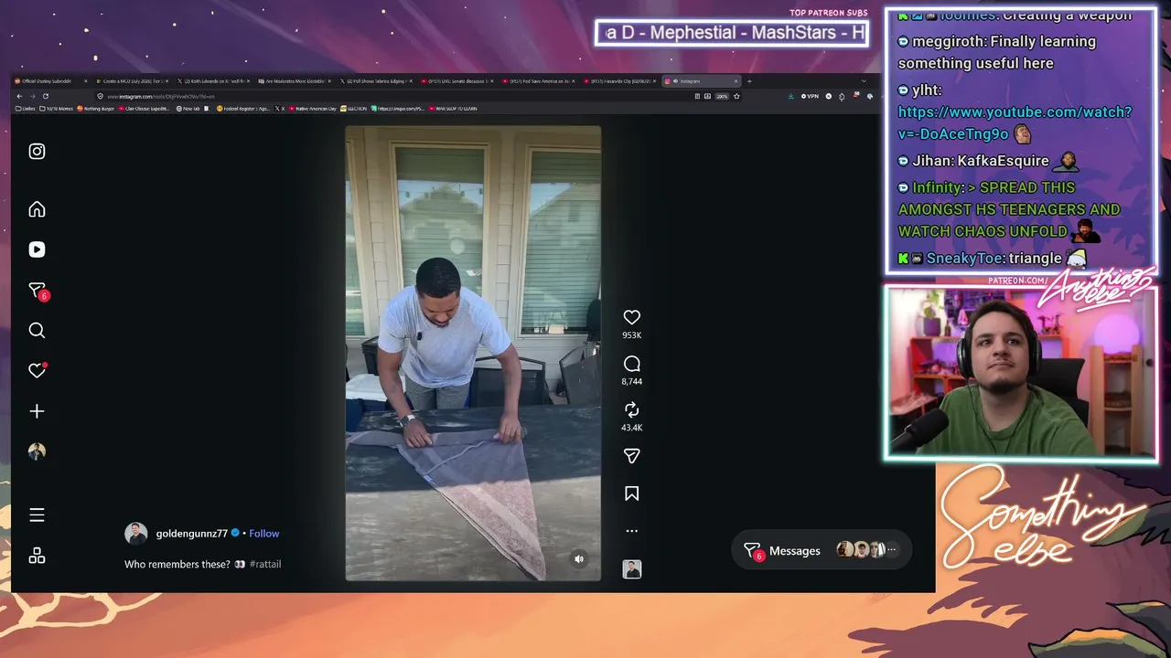1171x658 pixels.
Task: Like the reel with heart icon
Action: (631, 317)
